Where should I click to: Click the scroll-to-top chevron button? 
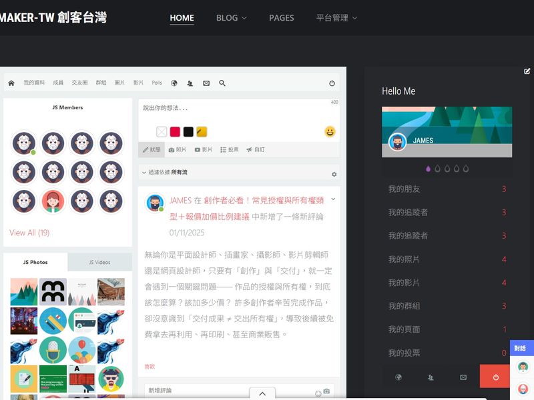pyautogui.click(x=262, y=393)
